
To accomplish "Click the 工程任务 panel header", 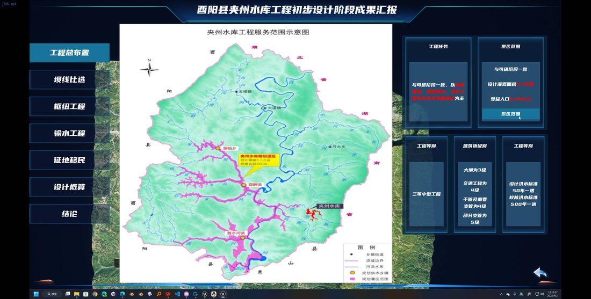I will click(x=438, y=47).
